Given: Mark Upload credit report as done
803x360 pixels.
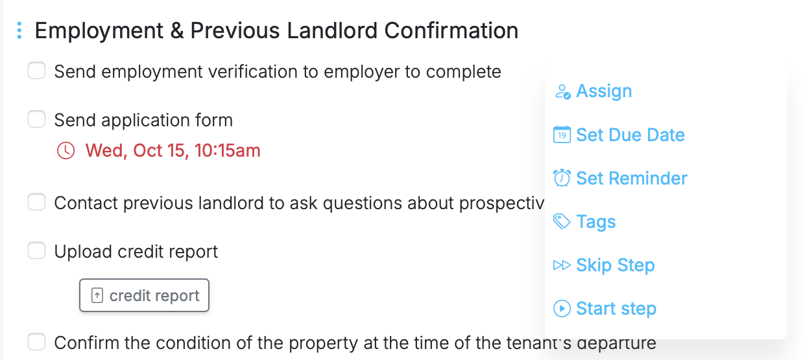Looking at the screenshot, I should pyautogui.click(x=36, y=251).
